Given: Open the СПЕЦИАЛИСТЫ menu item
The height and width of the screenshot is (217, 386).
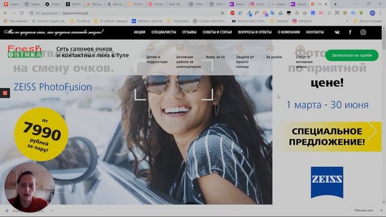Looking at the screenshot, I should [x=163, y=32].
